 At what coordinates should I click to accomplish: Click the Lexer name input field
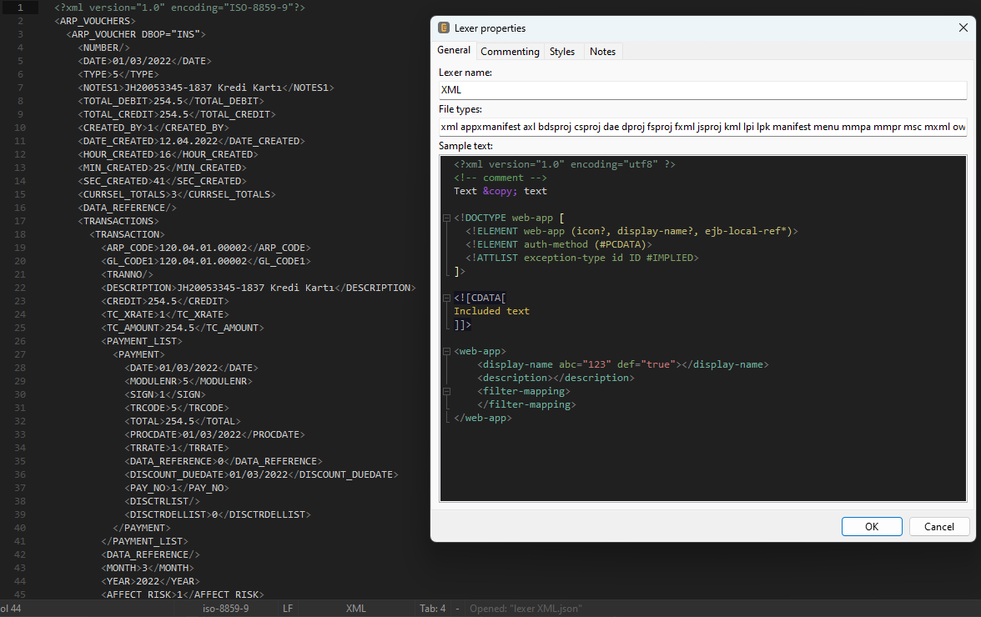(x=701, y=90)
